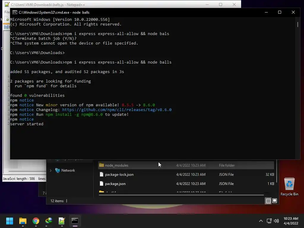The width and height of the screenshot is (304, 228).
Task: Click the server started output line
Action: tap(27, 124)
